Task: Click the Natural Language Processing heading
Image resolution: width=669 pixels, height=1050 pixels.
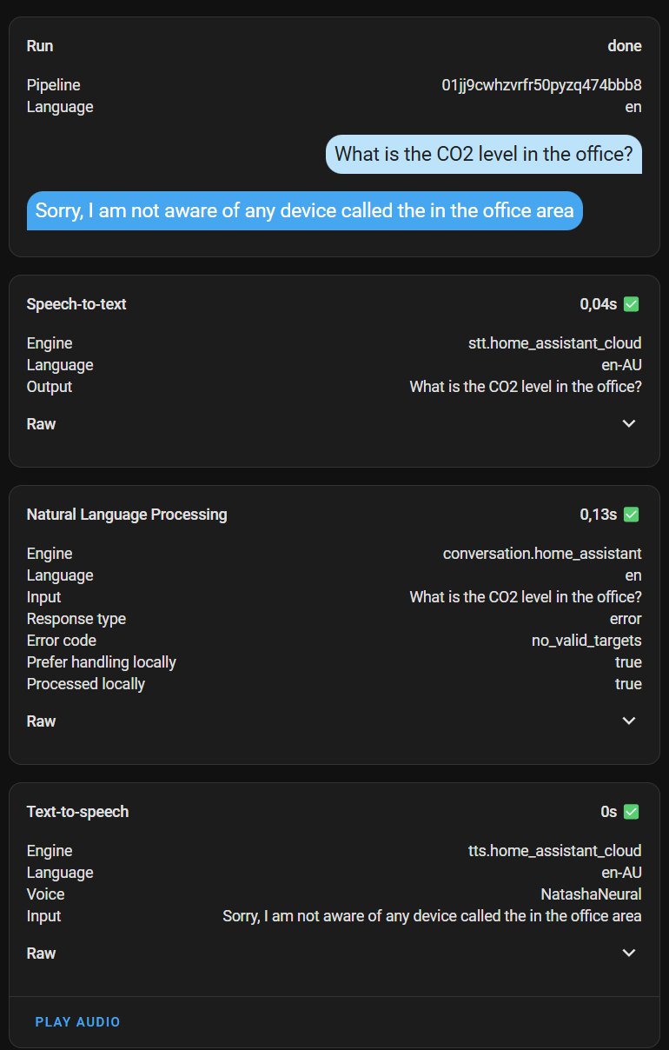Action: click(x=127, y=515)
